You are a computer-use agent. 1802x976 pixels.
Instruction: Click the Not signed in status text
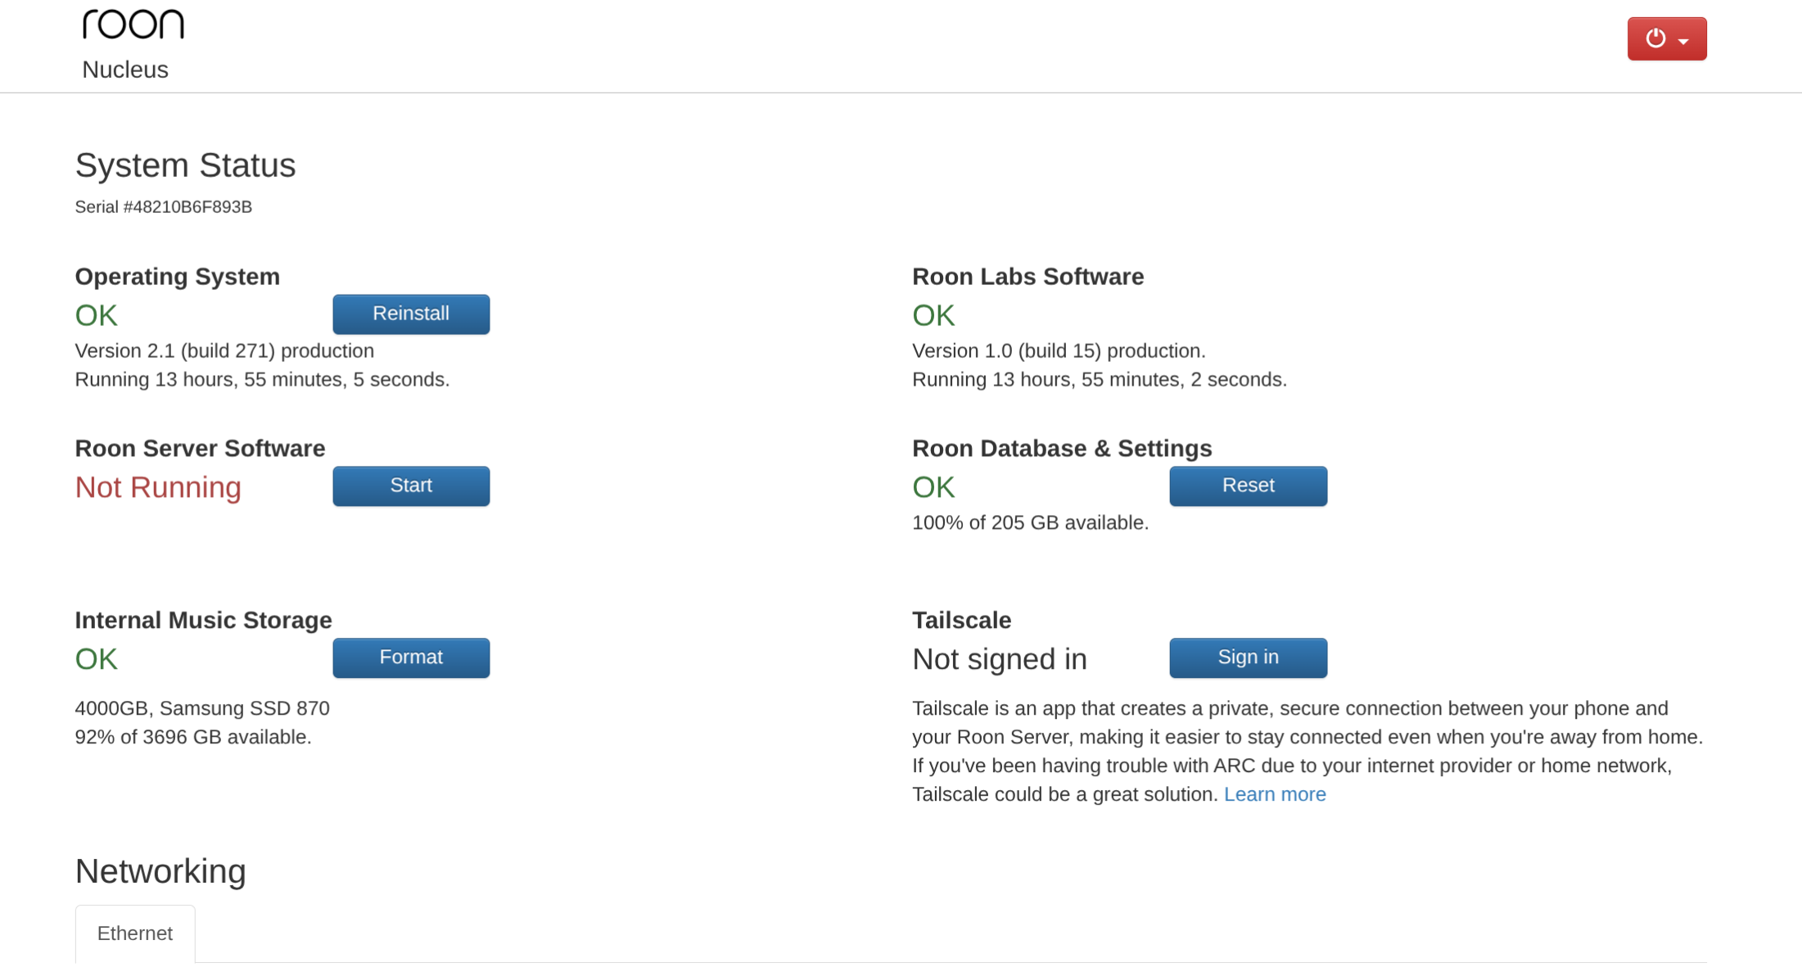pos(1000,660)
